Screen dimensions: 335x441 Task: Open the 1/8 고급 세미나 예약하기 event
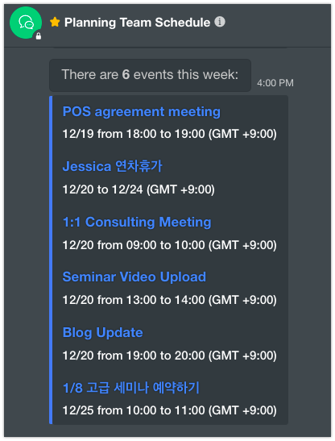click(x=131, y=388)
